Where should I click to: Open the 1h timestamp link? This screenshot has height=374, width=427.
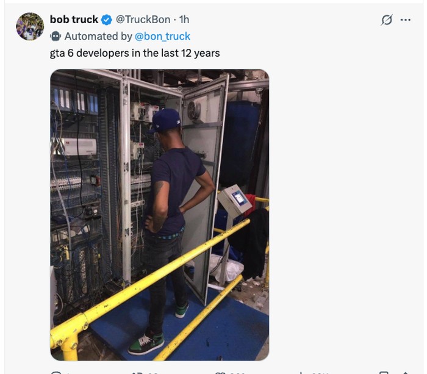click(x=184, y=20)
